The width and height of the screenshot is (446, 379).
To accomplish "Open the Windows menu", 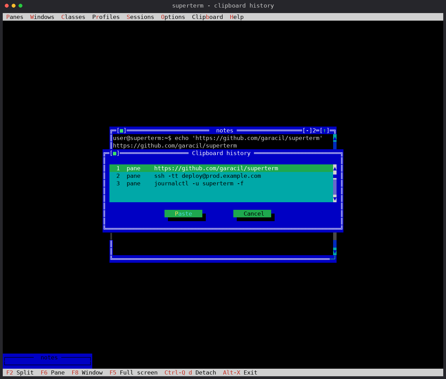I will click(42, 17).
